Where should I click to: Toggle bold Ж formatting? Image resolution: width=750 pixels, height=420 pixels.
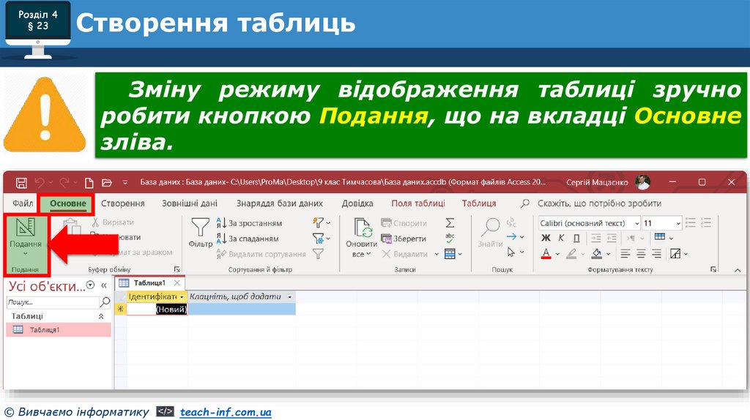pos(546,238)
